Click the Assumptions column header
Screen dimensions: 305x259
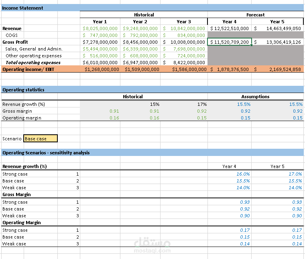tap(255, 97)
